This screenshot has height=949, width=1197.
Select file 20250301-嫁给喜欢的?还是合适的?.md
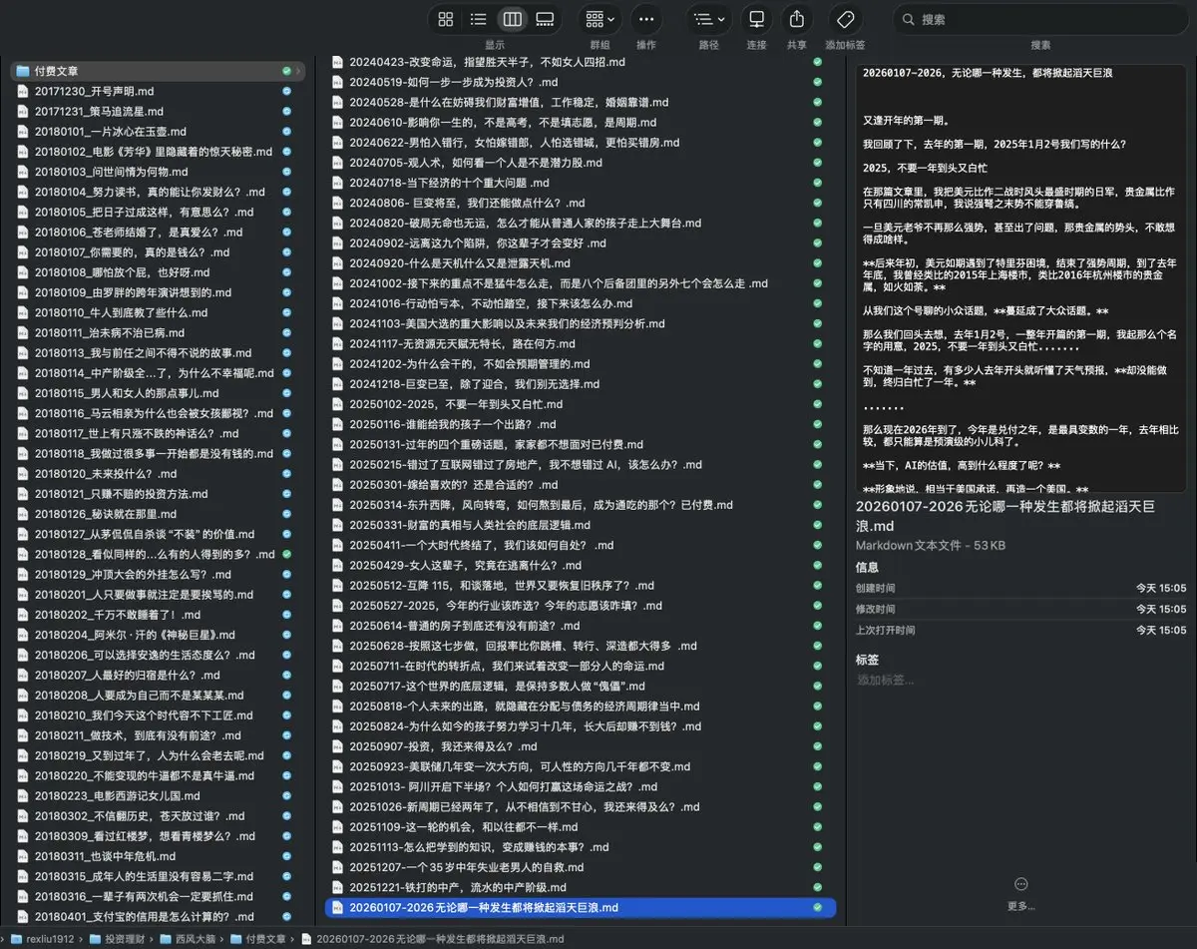pyautogui.click(x=580, y=485)
